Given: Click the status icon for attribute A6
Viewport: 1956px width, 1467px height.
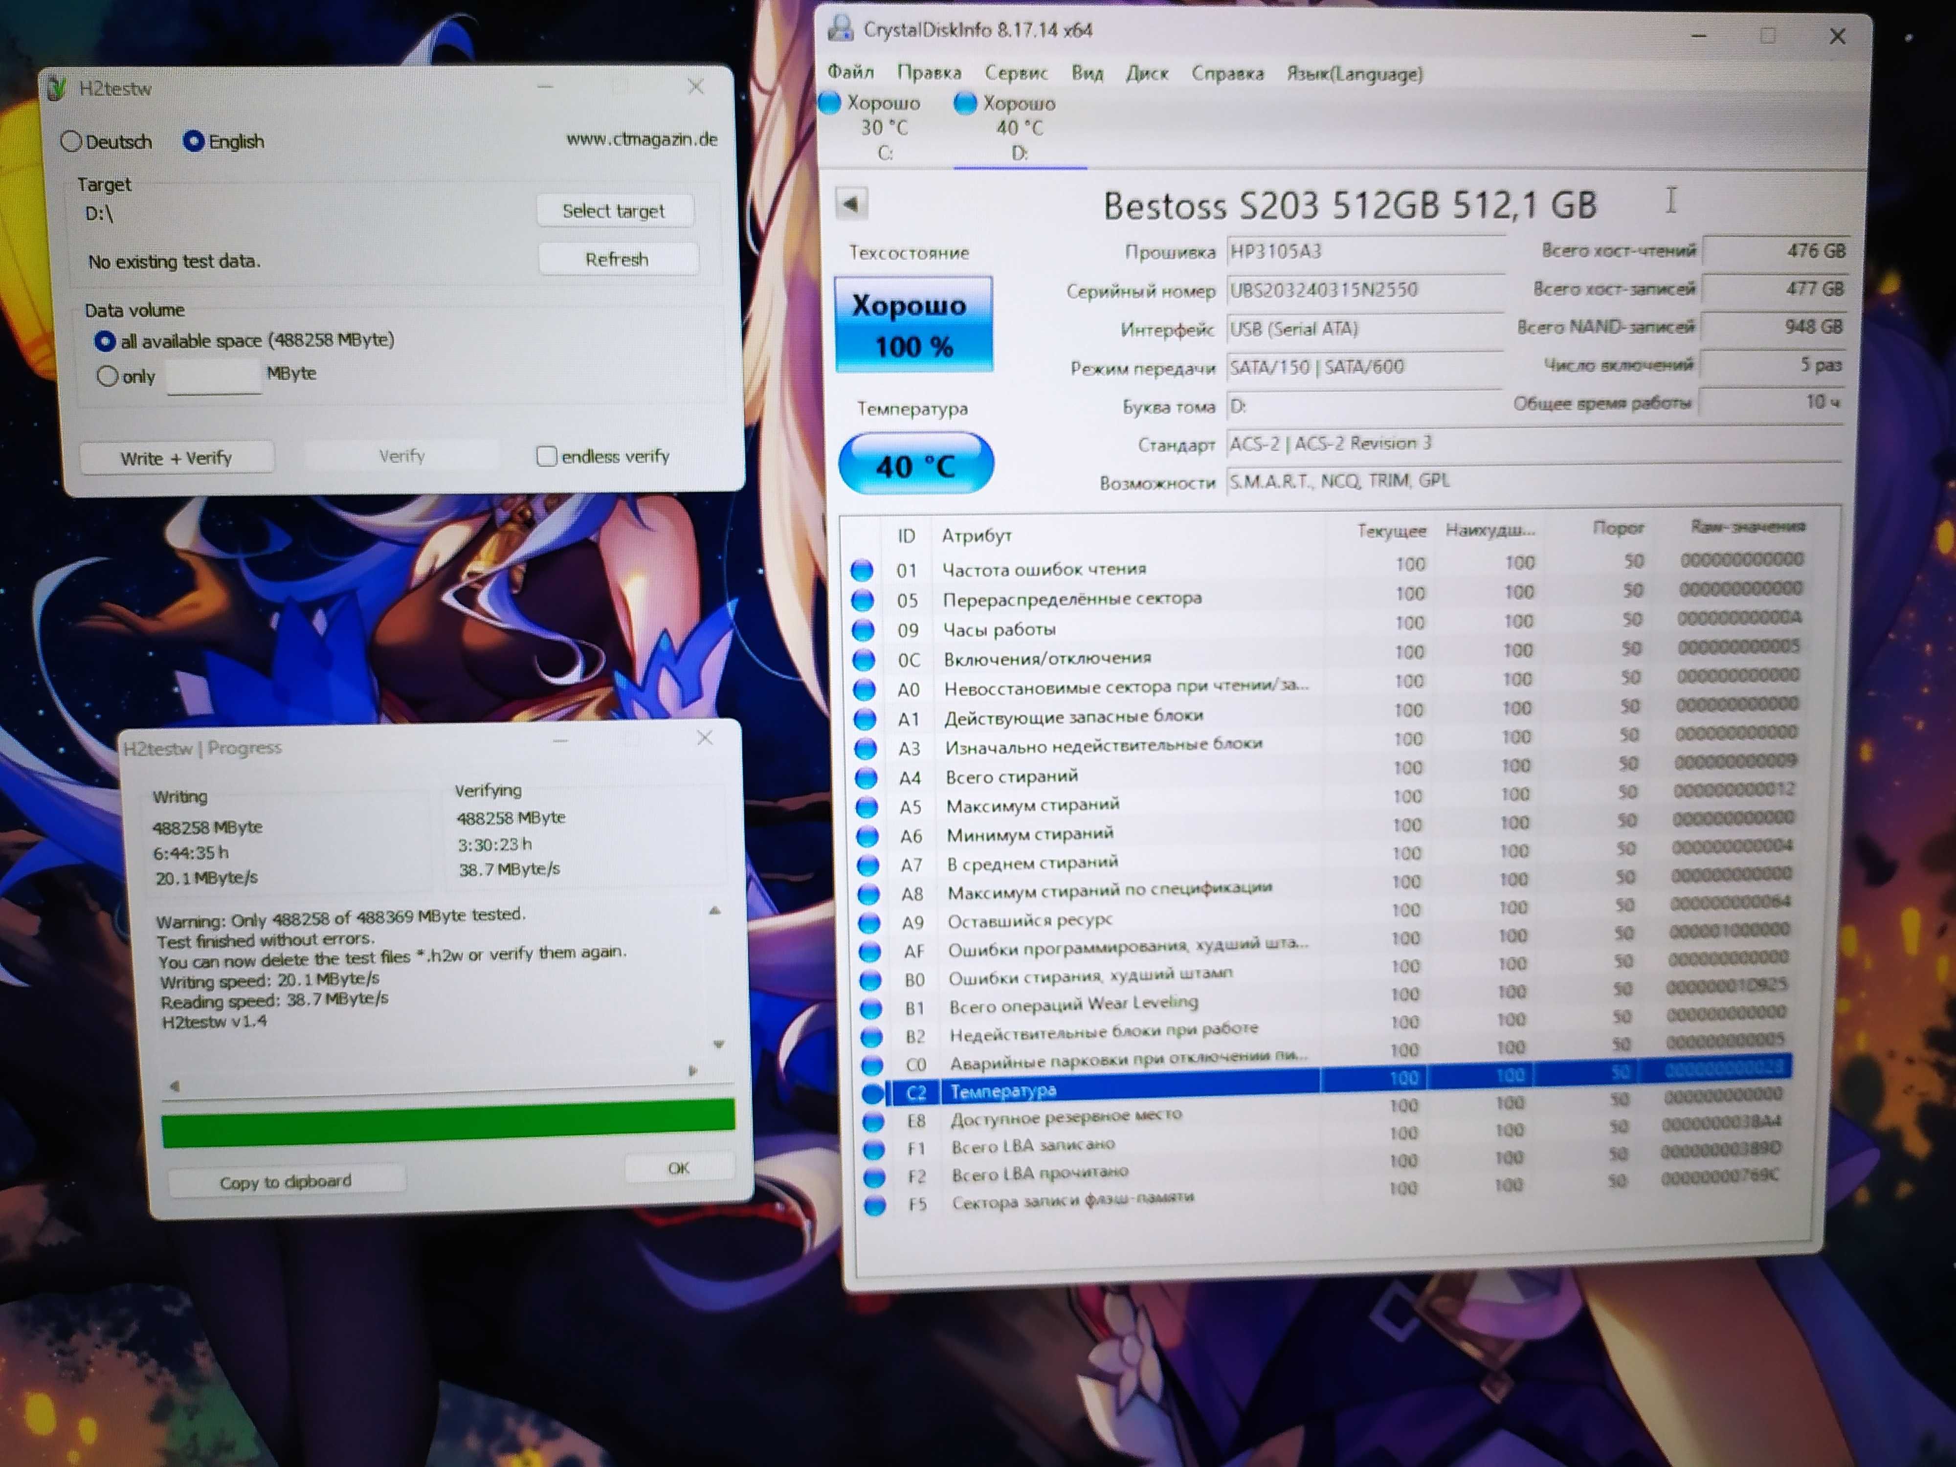Looking at the screenshot, I should click(x=867, y=837).
